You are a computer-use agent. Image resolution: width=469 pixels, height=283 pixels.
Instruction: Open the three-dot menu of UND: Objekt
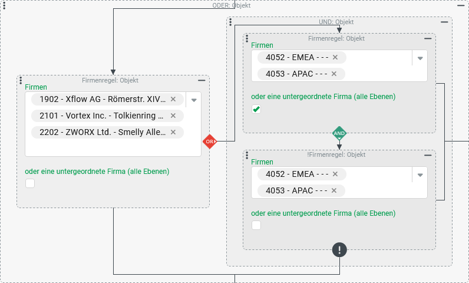[230, 22]
